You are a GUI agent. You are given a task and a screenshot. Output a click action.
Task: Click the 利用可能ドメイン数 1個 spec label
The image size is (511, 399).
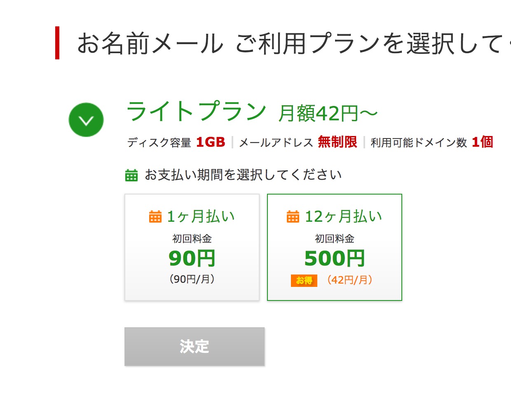click(x=432, y=142)
